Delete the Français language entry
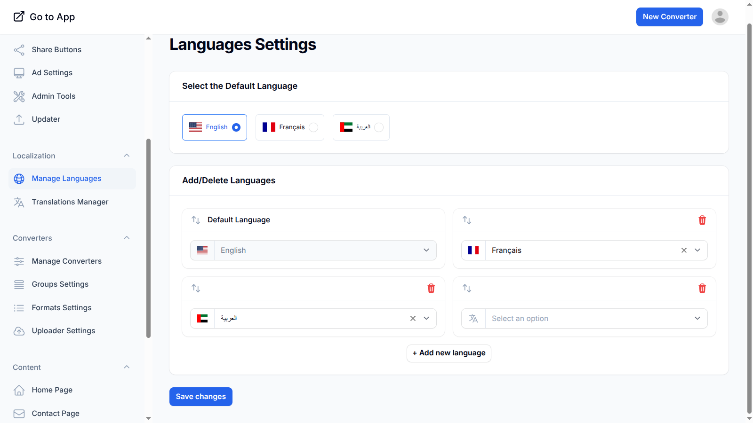Viewport: 753px width, 423px height. point(702,220)
